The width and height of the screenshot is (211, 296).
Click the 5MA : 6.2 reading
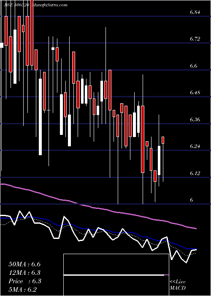[x=23, y=289]
